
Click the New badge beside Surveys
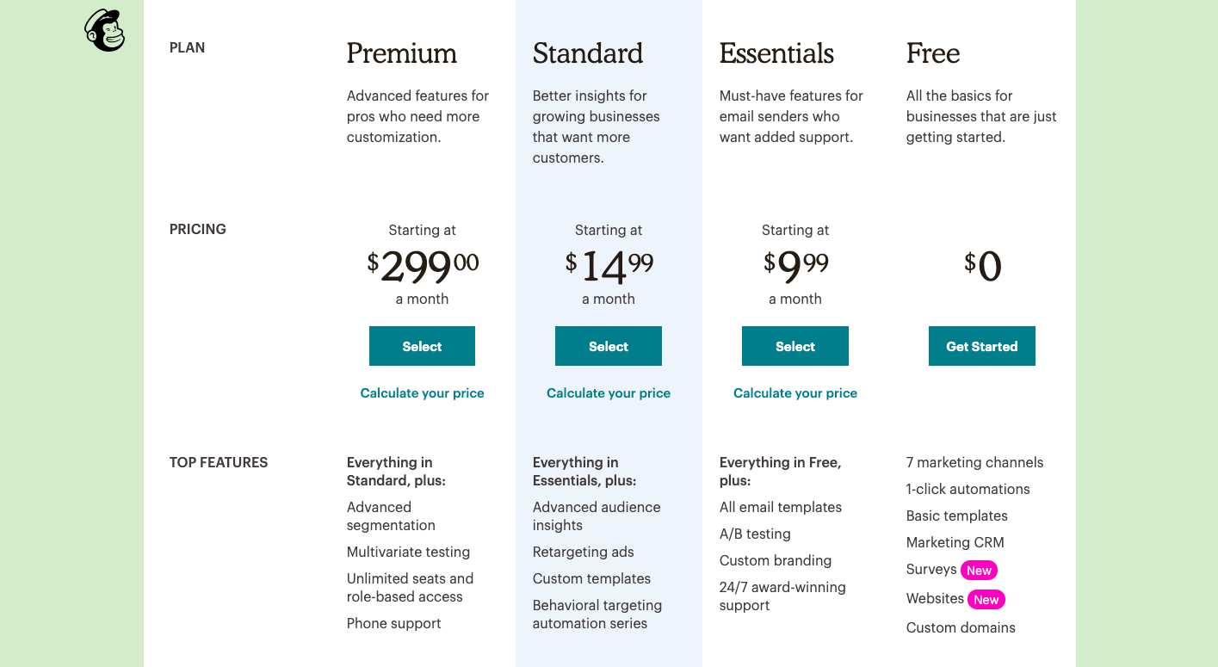pos(979,571)
